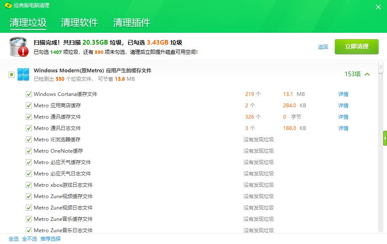
Task: Uncheck Metro Zune音乐缓存文件
Action: [x=29, y=219]
